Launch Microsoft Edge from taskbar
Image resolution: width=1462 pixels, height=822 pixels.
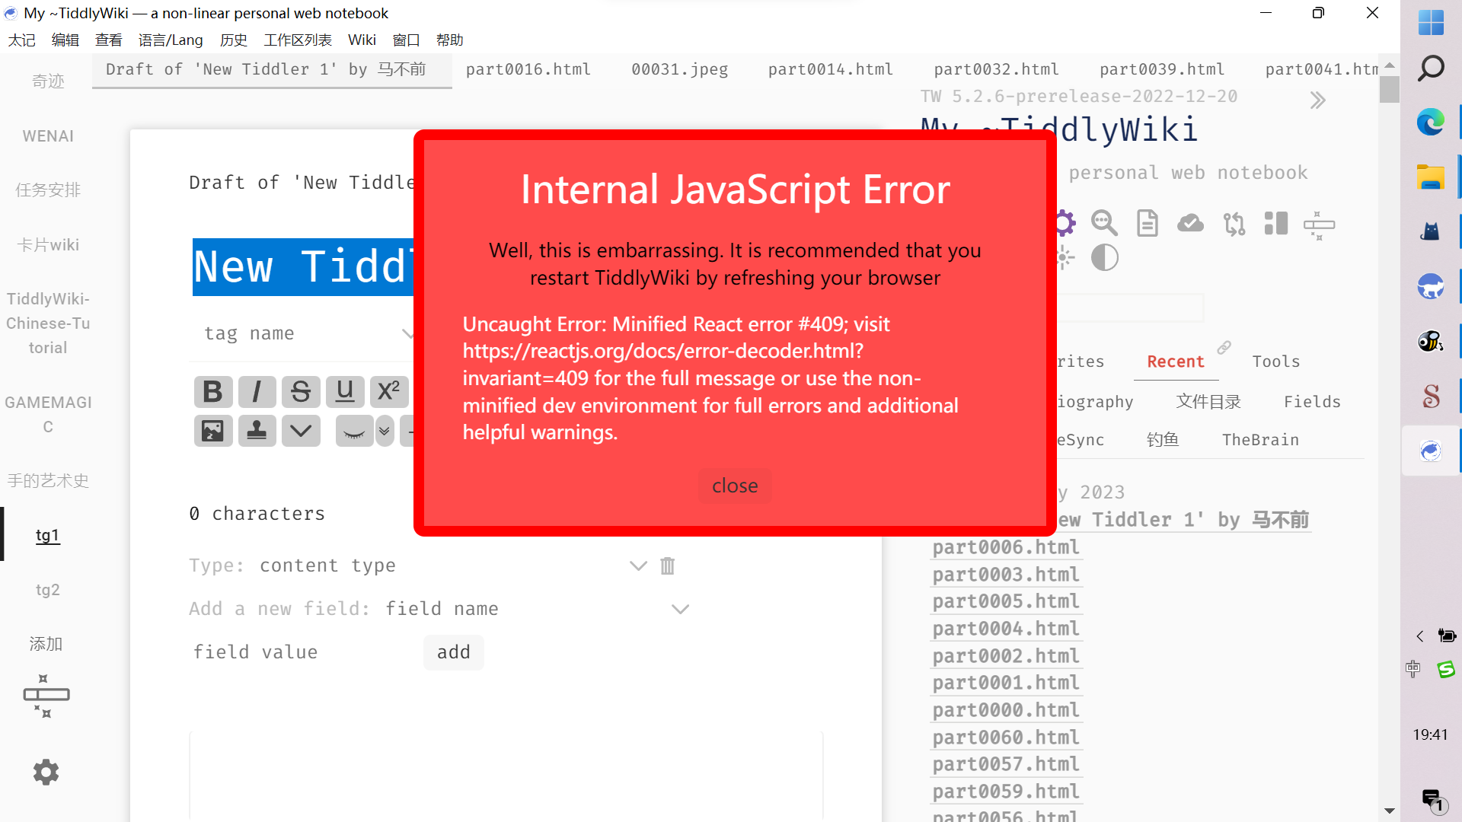(x=1431, y=122)
